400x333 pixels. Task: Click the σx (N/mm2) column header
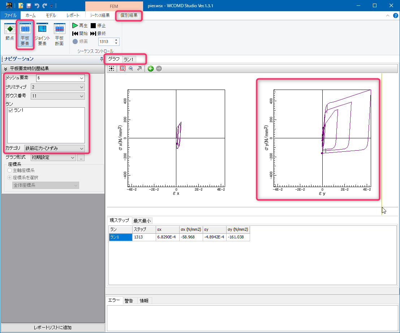click(191, 229)
